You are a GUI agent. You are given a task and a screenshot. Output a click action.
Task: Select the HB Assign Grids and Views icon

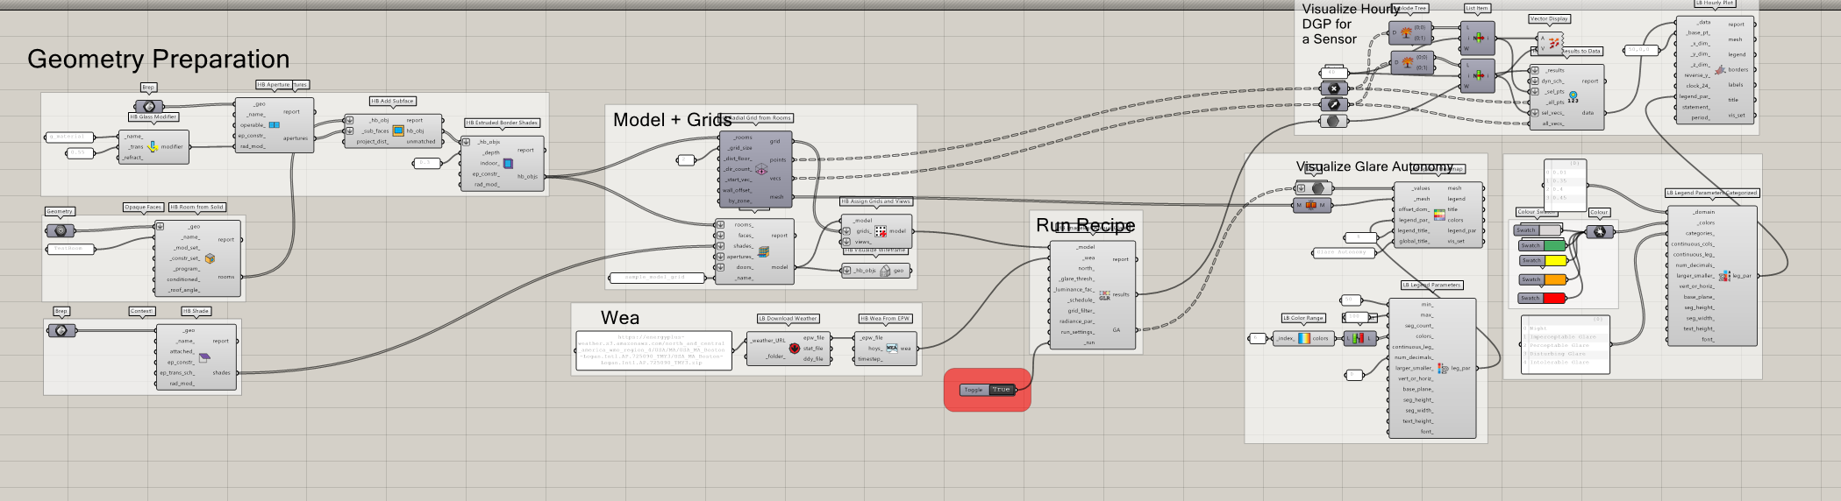(x=880, y=231)
